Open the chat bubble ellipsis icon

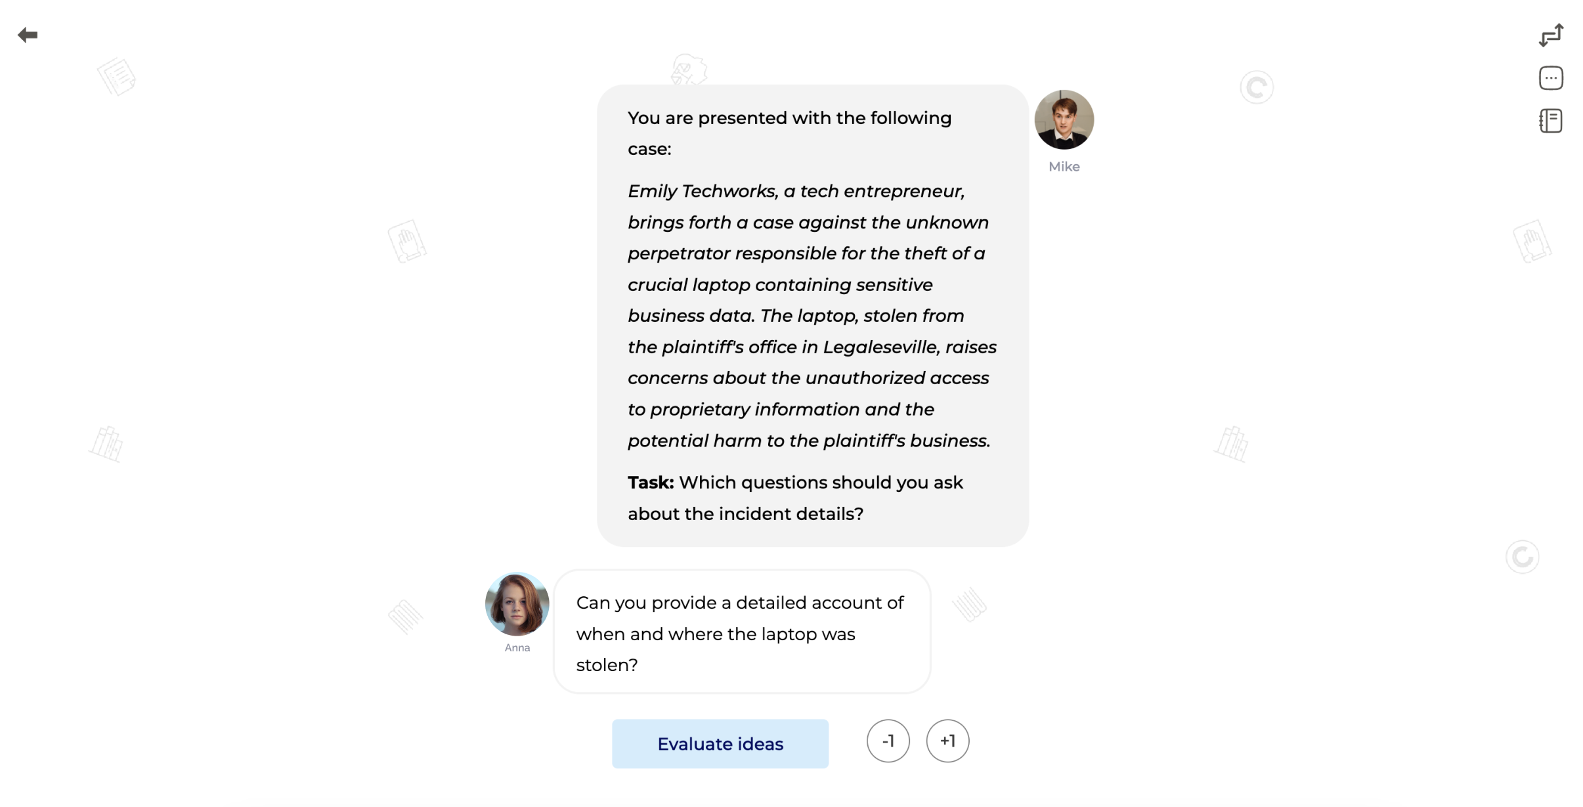[x=1551, y=78]
